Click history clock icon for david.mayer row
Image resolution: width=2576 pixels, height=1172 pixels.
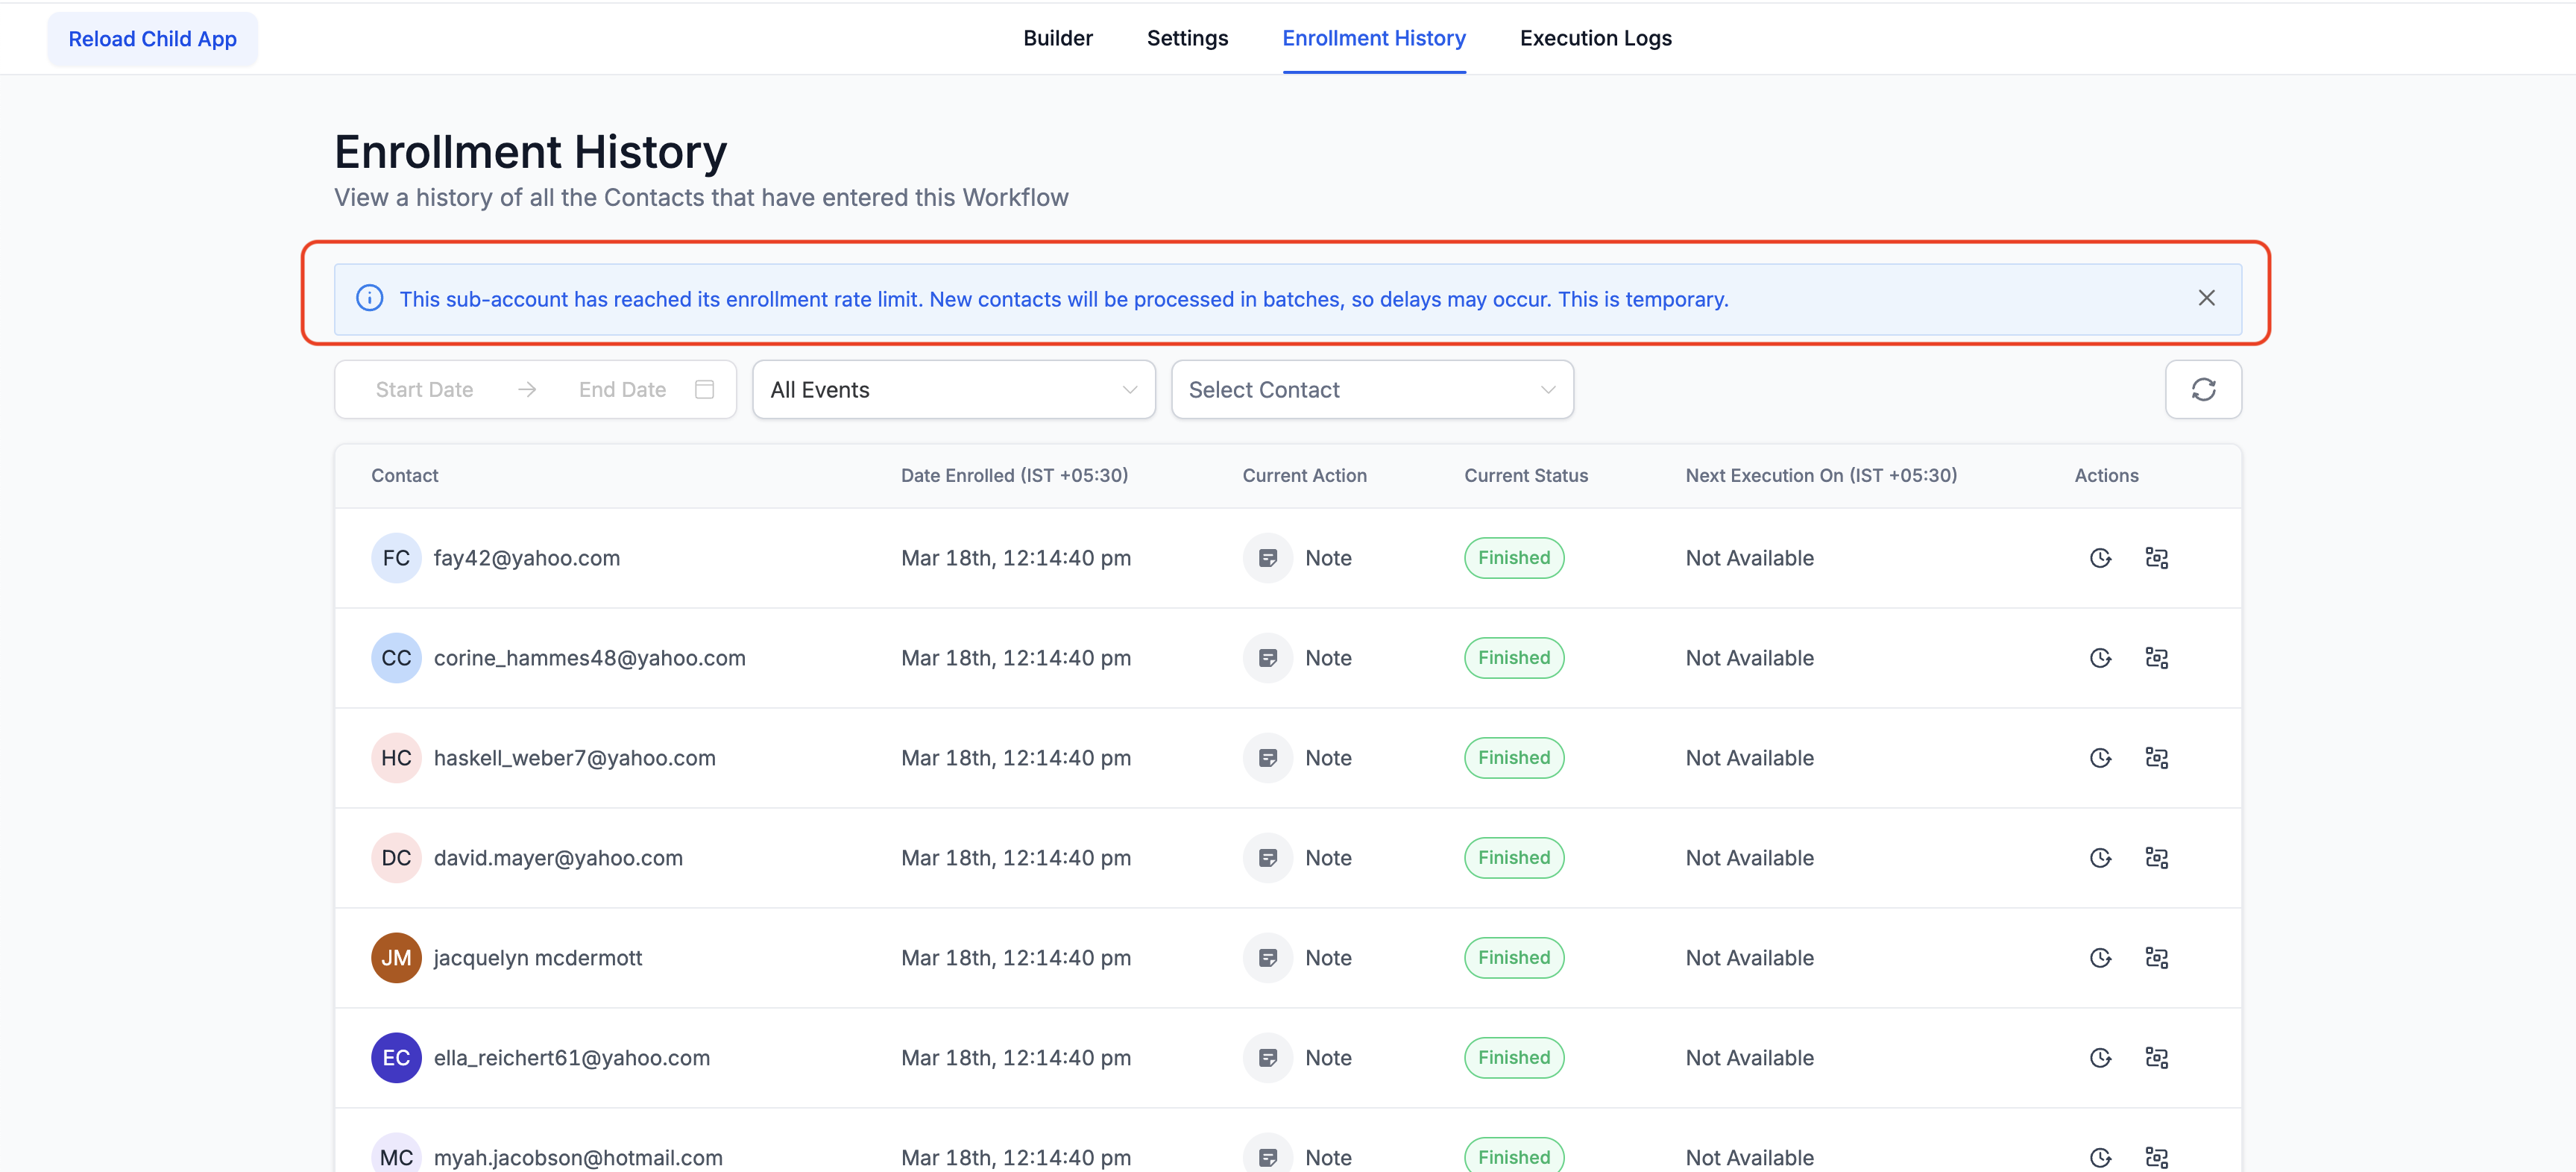[2099, 859]
